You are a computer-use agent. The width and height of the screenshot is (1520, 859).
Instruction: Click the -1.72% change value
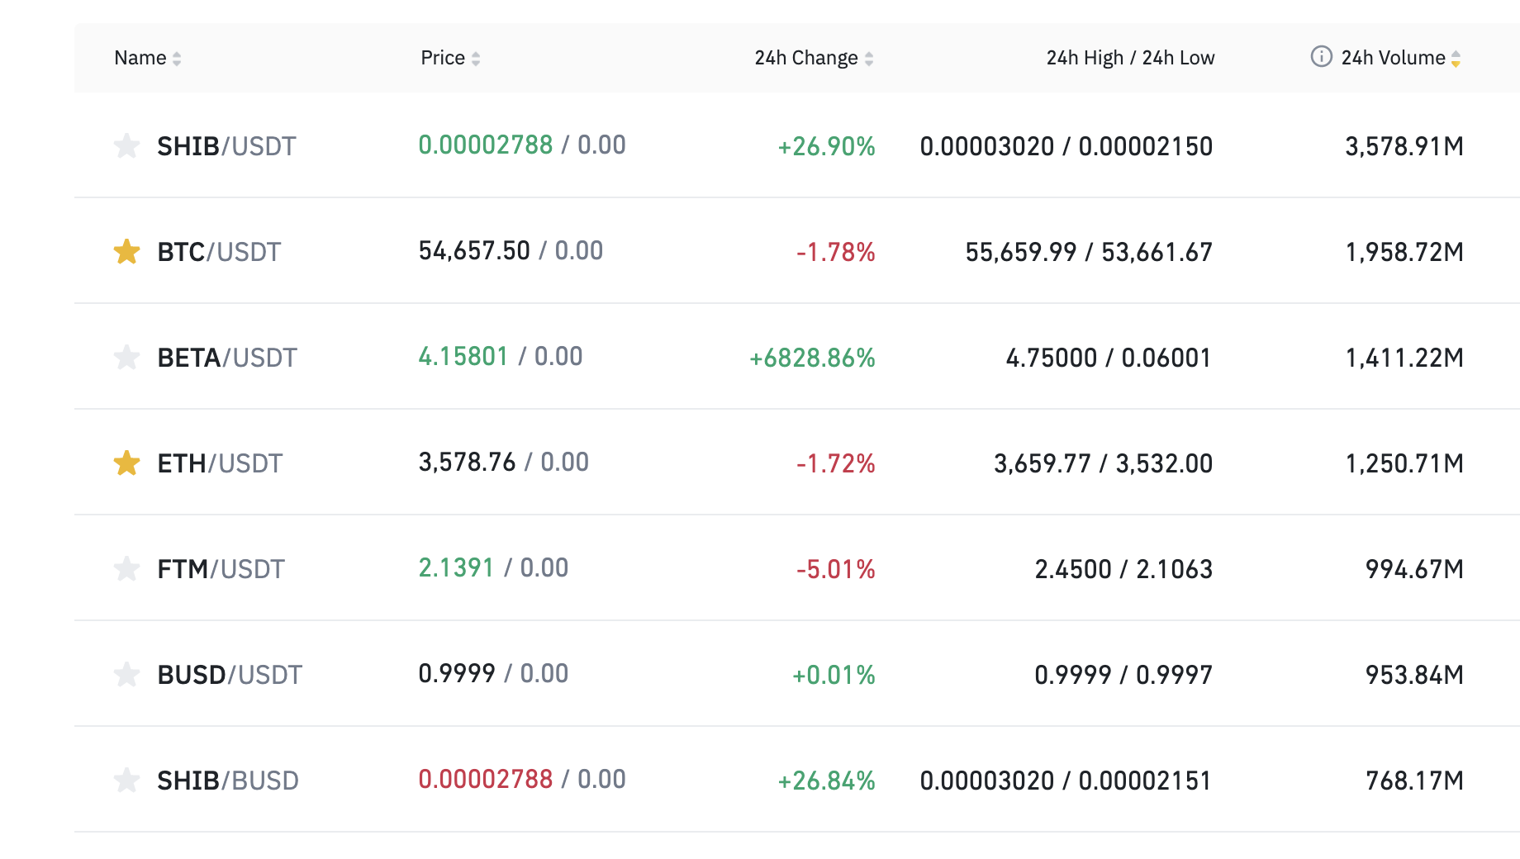[835, 463]
